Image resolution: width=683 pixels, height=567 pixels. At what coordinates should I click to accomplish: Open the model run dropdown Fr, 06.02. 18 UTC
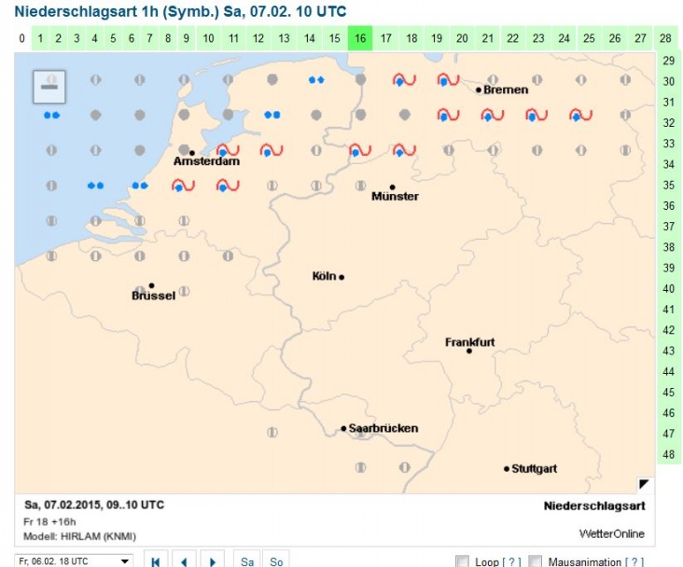(x=74, y=560)
